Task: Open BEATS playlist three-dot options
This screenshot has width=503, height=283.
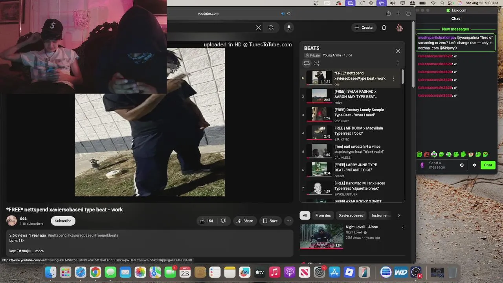Action: pyautogui.click(x=398, y=63)
